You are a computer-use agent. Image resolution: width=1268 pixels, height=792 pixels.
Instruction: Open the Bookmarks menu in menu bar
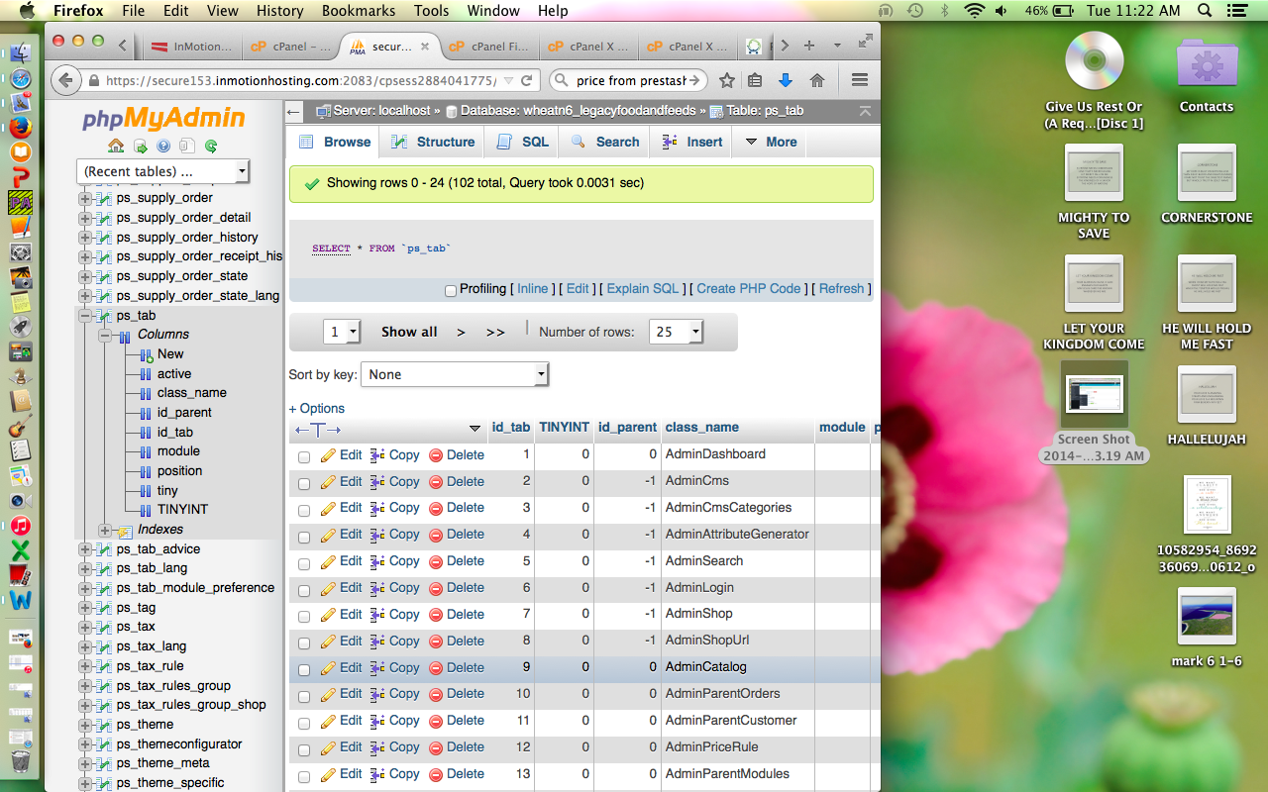click(358, 11)
